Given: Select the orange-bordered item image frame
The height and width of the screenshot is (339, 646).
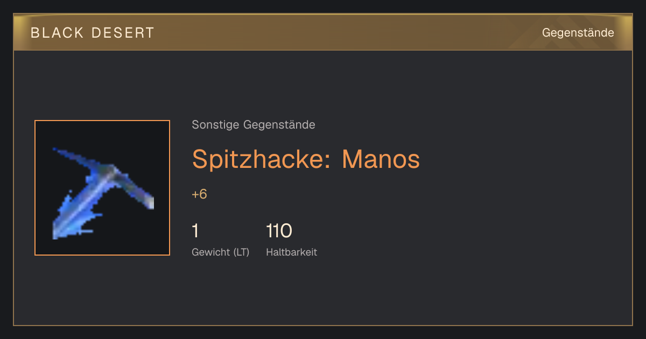Looking at the screenshot, I should pos(102,188).
